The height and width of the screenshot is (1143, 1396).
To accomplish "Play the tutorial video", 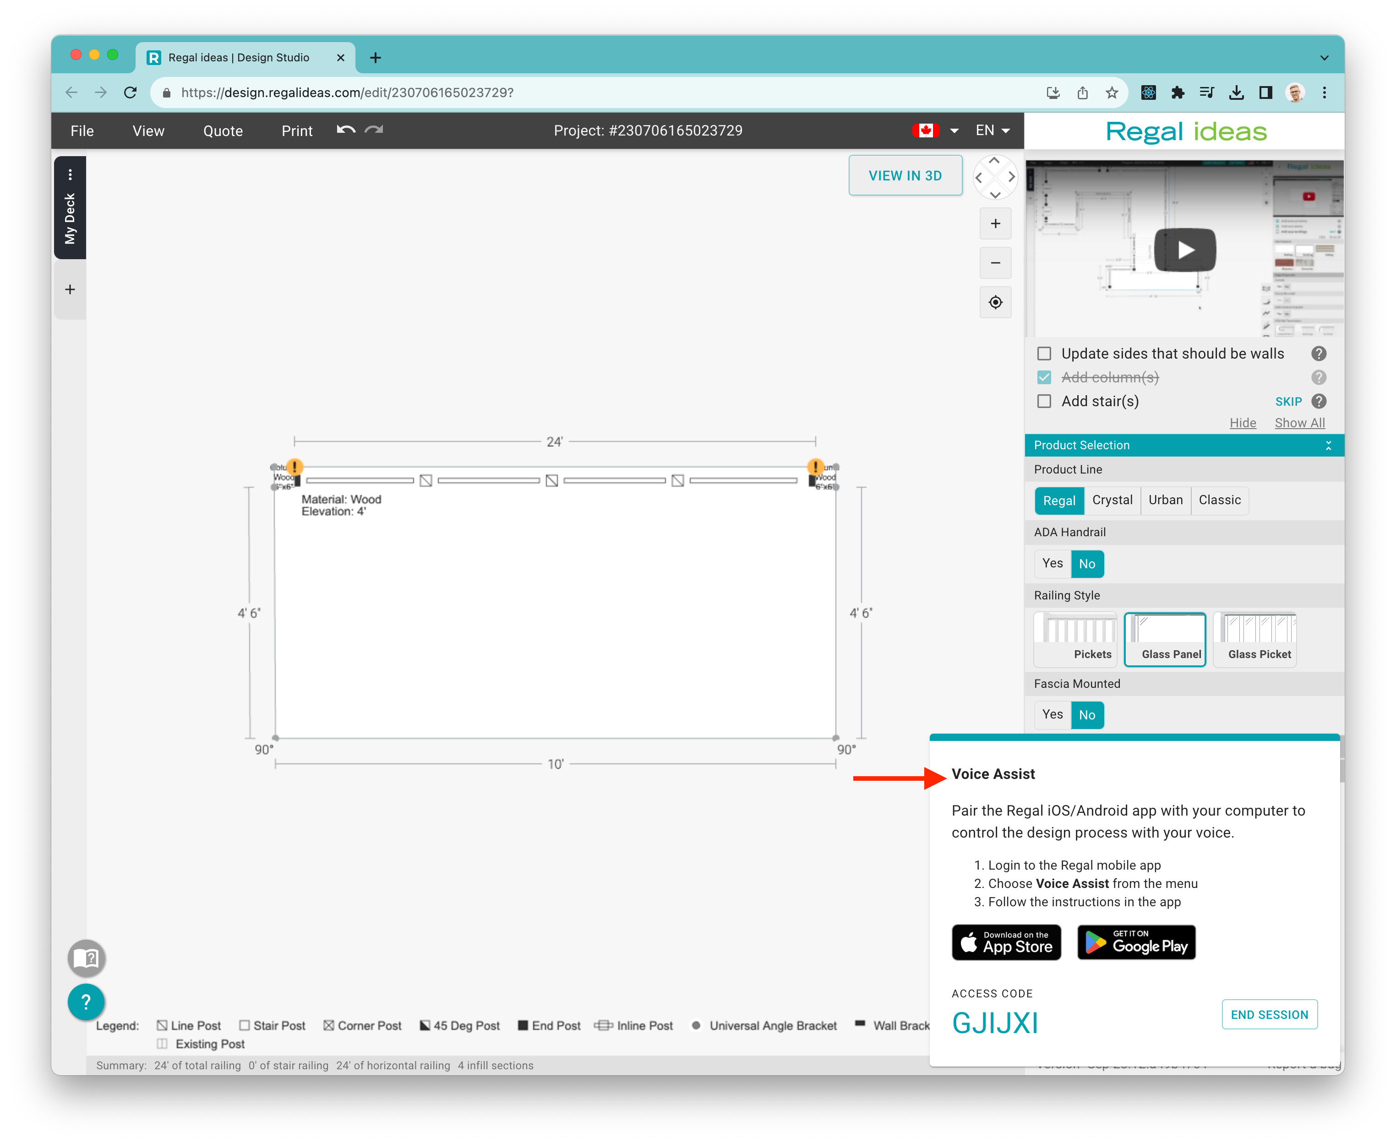I will point(1184,250).
